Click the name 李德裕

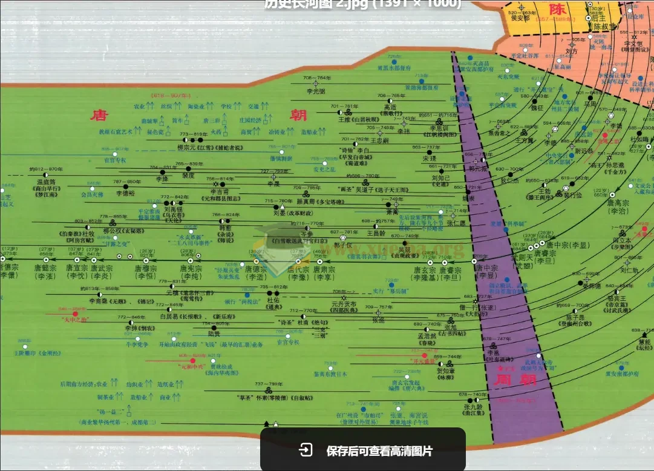point(125,193)
